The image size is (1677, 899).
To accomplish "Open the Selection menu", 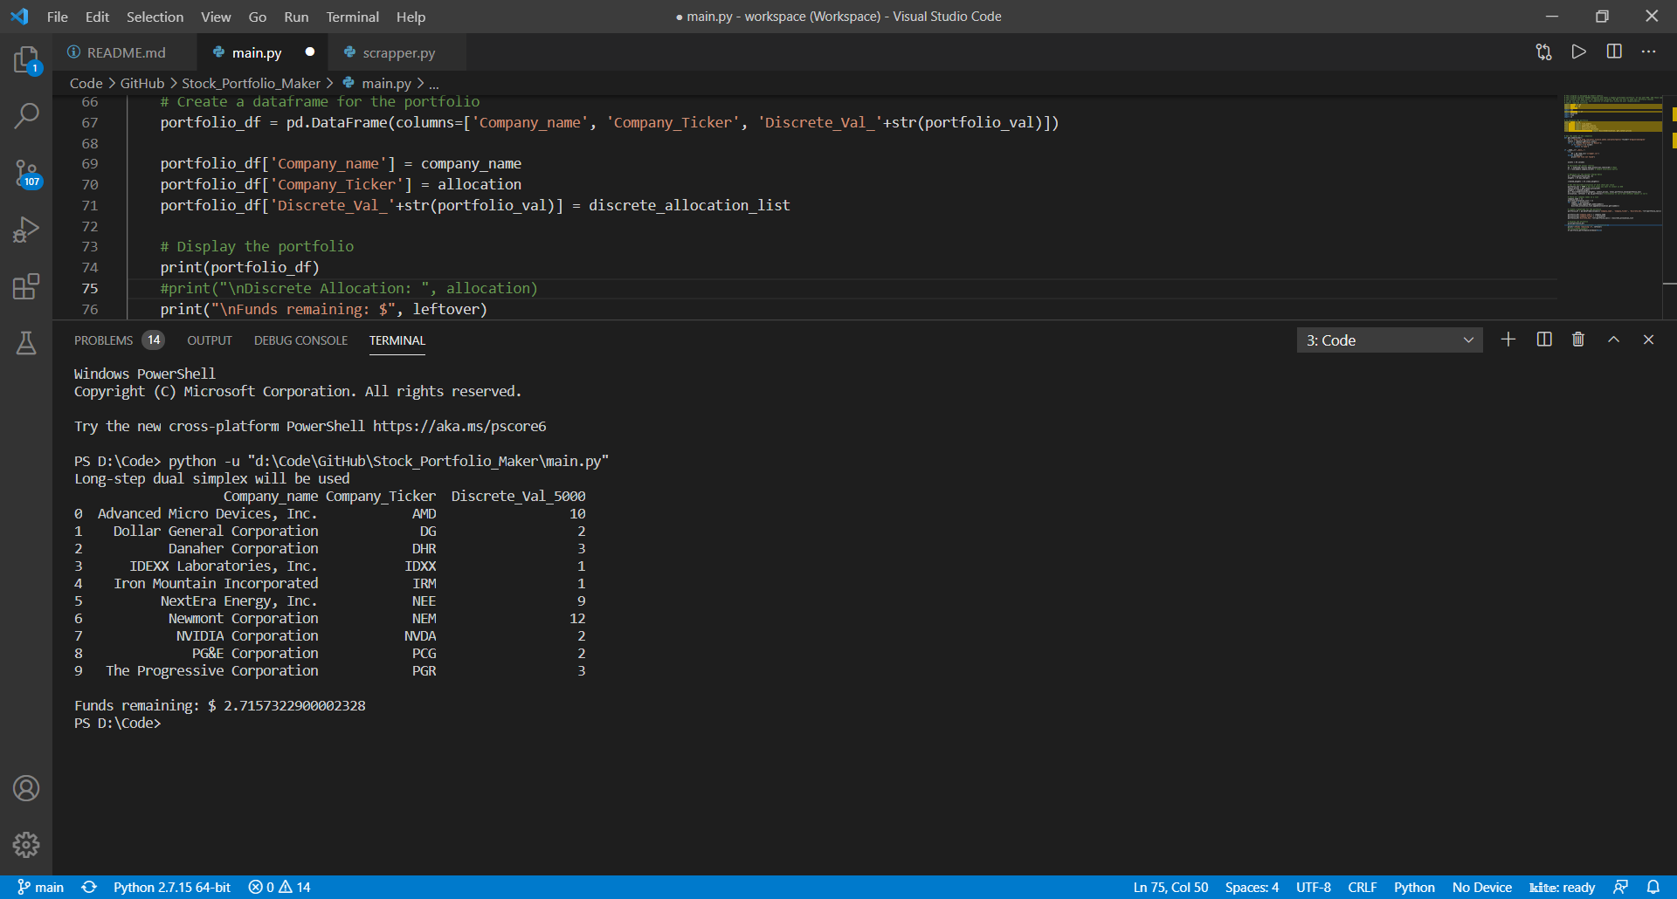I will click(155, 17).
